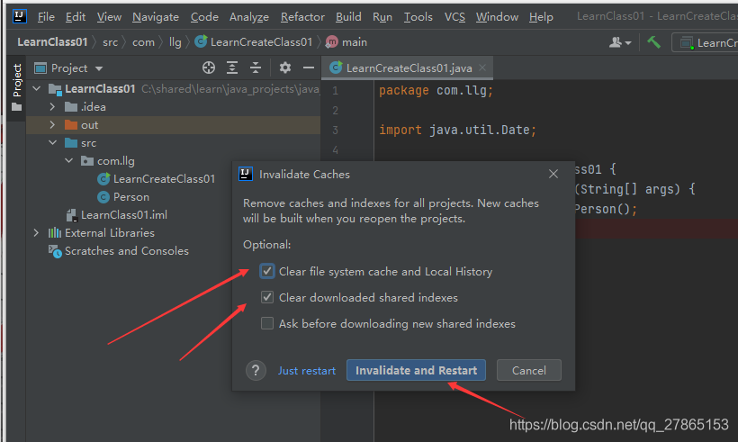
Task: Expand External Libraries node
Action: (x=37, y=233)
